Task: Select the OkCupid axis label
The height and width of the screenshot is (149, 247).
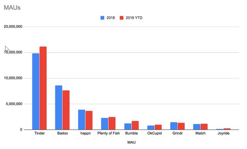Action: coord(154,133)
